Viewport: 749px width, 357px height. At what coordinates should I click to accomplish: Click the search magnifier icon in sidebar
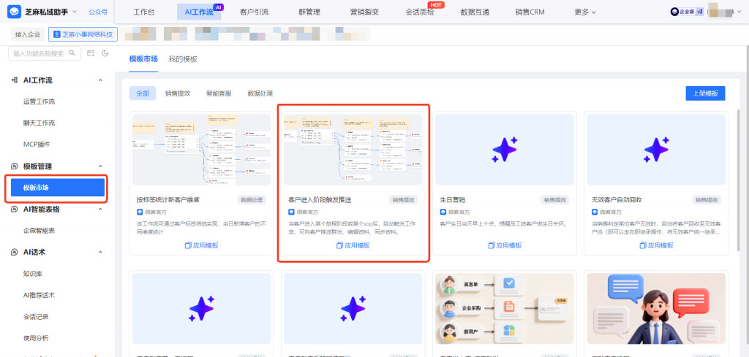coord(72,53)
